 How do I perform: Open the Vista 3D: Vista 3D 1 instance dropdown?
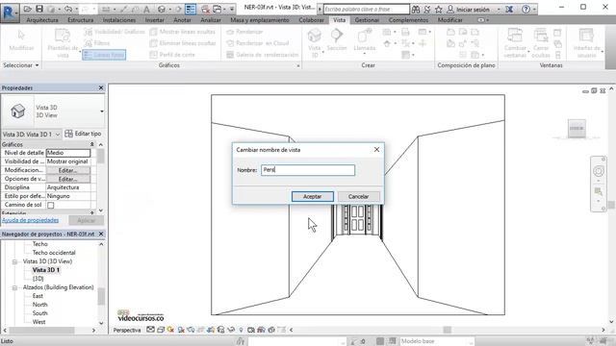pyautogui.click(x=58, y=135)
